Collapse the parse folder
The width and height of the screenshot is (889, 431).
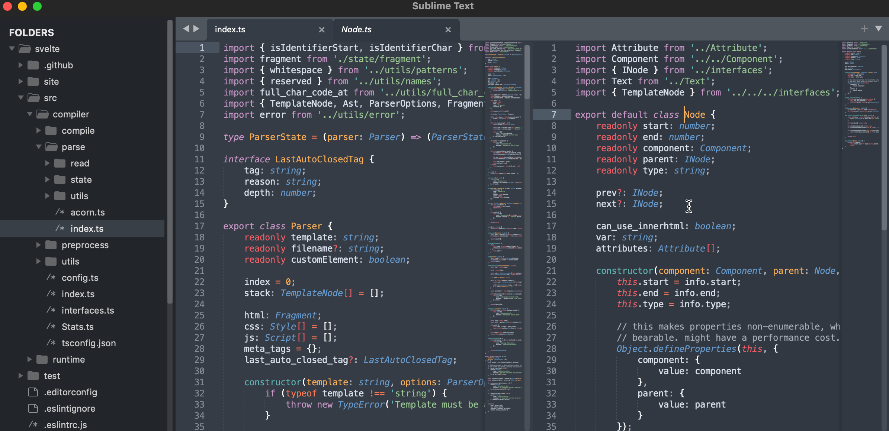click(39, 147)
